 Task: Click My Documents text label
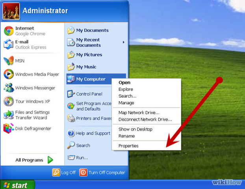(92, 30)
